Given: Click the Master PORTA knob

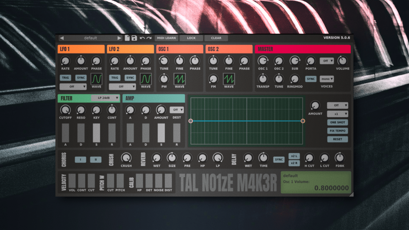Looking at the screenshot, I should pyautogui.click(x=311, y=61).
